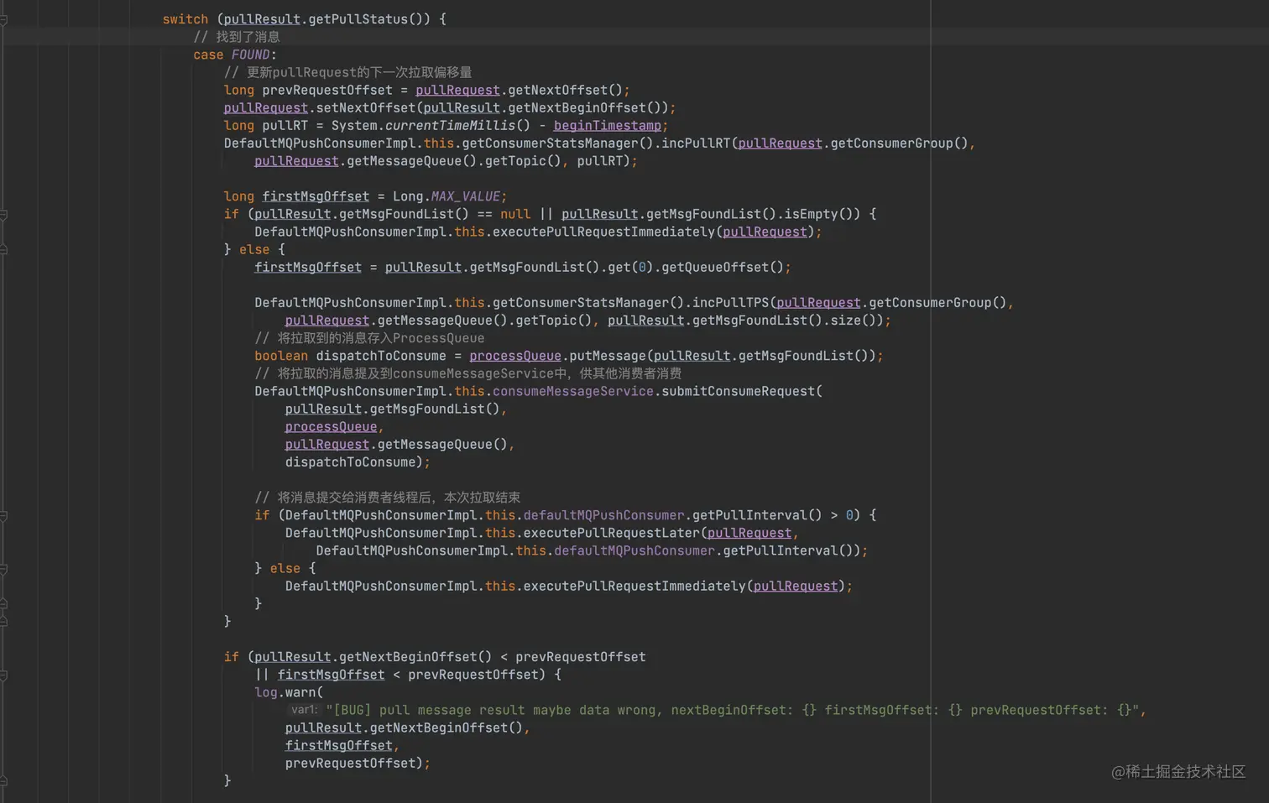Click the MAX_VALUE constant
1269x803 pixels.
466,196
